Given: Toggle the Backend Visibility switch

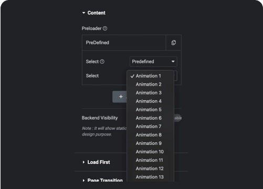Looking at the screenshot, I should (x=177, y=118).
